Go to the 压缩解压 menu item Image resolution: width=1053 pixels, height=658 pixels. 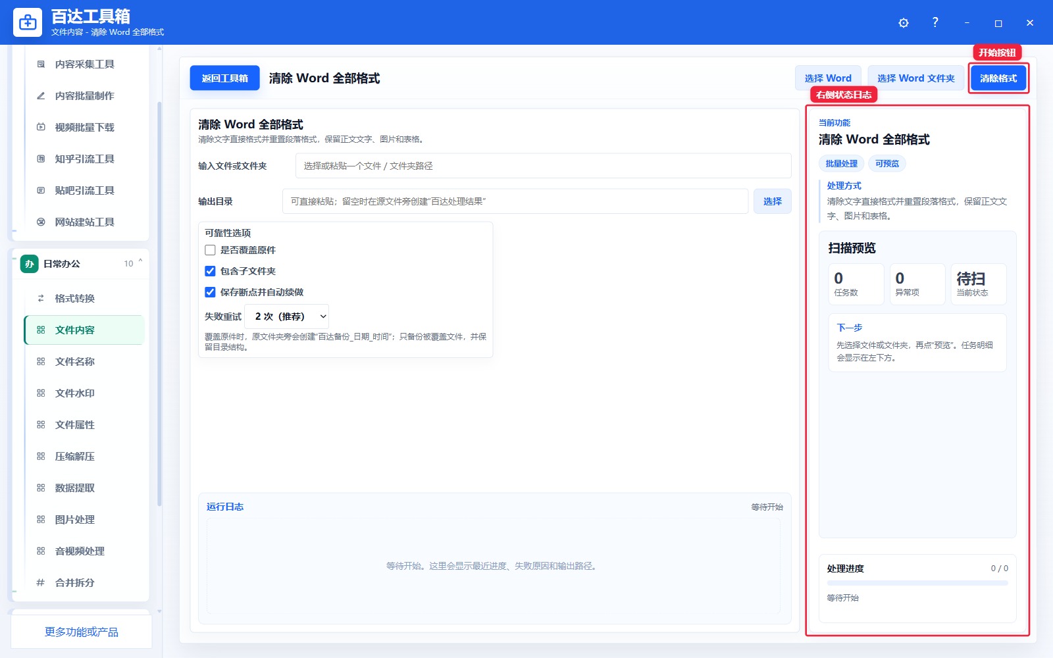point(84,457)
